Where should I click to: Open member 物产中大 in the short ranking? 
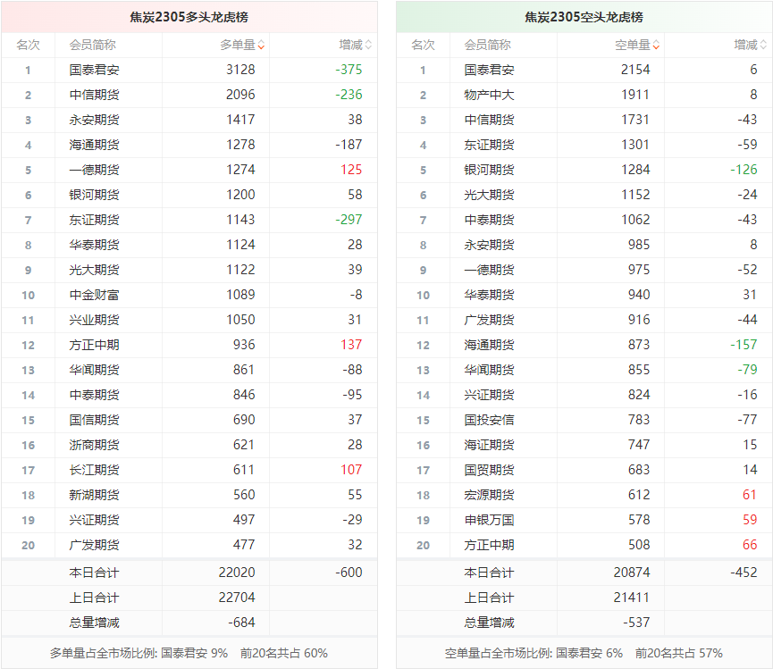pyautogui.click(x=489, y=95)
